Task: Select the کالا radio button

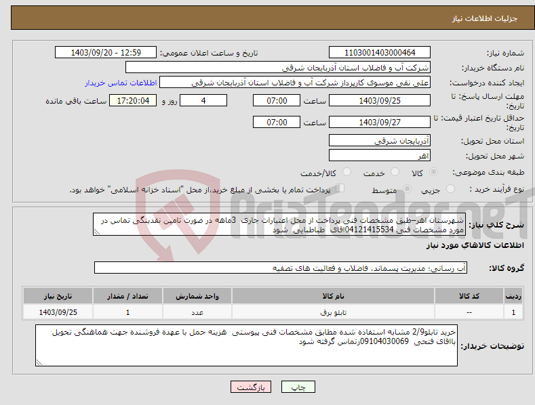Action: 434,172
